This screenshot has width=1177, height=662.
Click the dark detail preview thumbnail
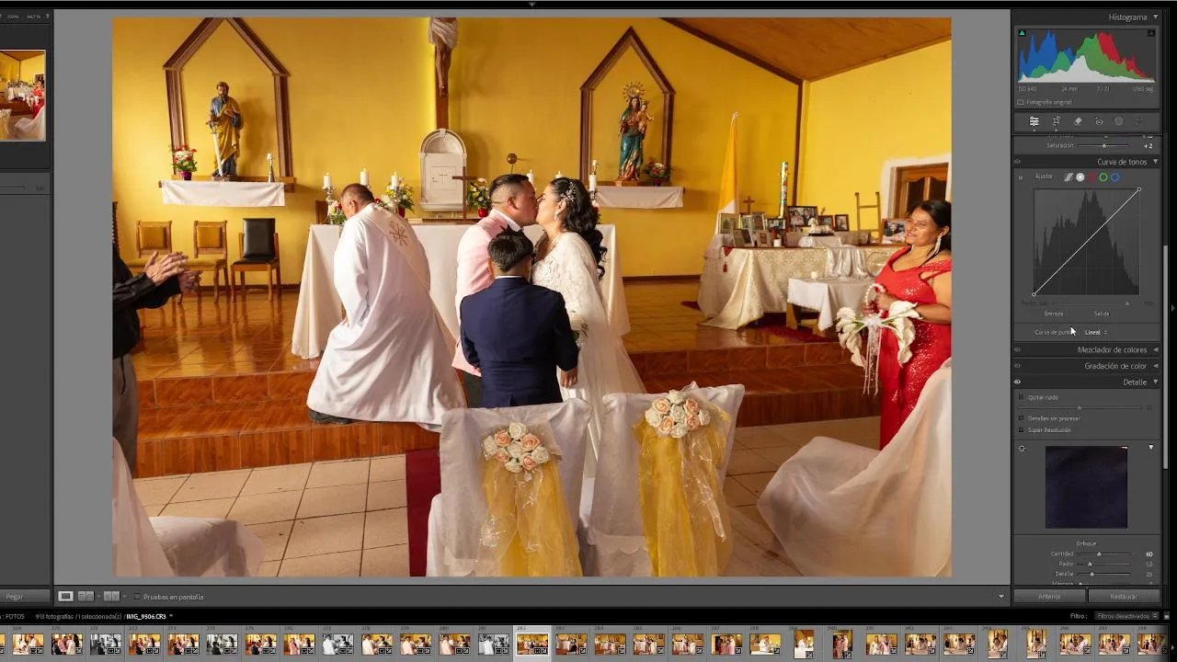[x=1086, y=487]
